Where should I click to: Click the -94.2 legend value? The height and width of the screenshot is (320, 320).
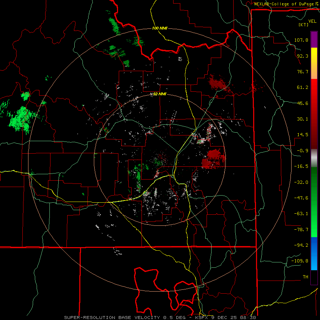pos(301,245)
